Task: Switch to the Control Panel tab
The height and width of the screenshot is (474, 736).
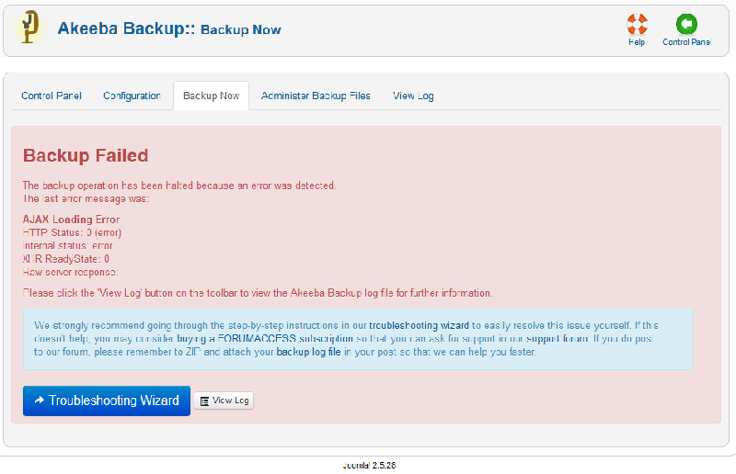Action: click(52, 96)
